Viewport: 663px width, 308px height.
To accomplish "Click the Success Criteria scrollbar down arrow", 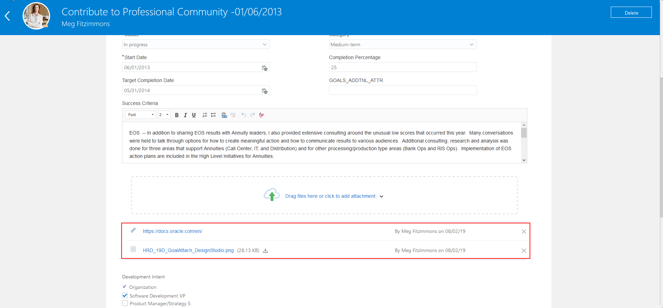I will (x=524, y=160).
